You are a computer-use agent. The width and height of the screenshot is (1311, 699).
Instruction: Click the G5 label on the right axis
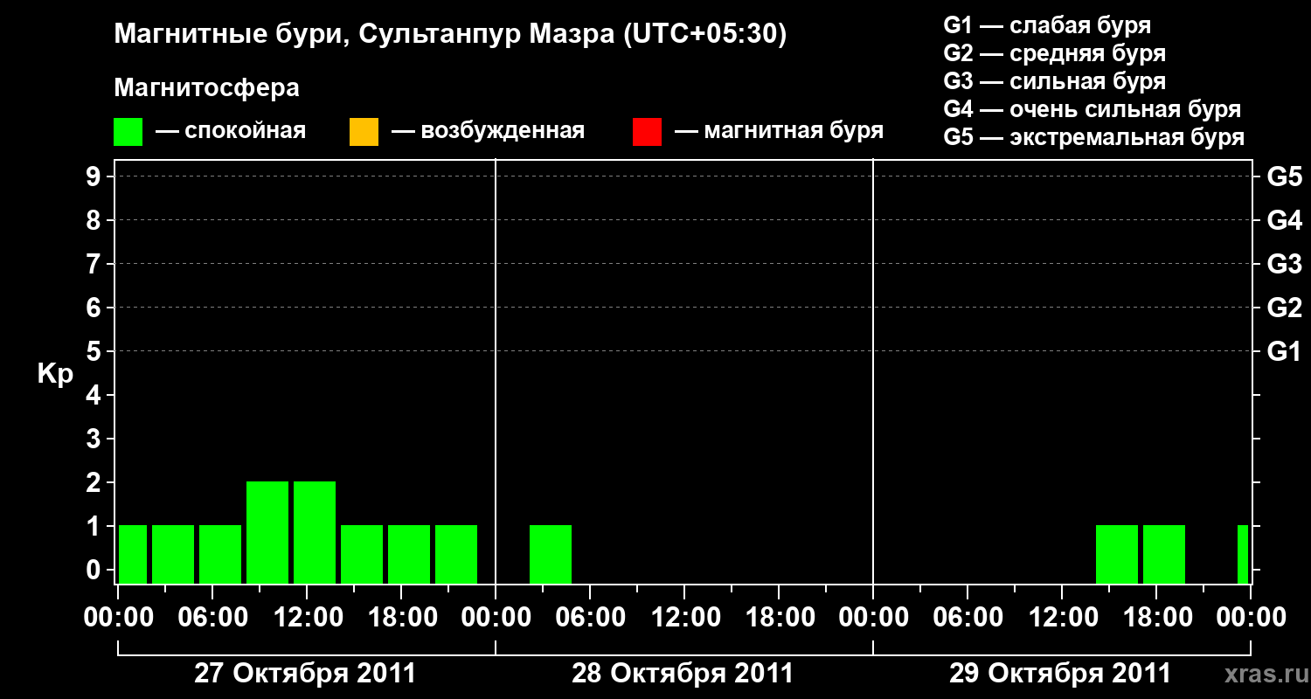1284,177
